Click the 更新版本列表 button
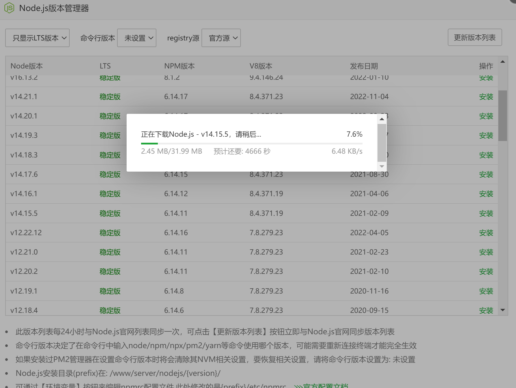This screenshot has width=516, height=388. tap(475, 37)
